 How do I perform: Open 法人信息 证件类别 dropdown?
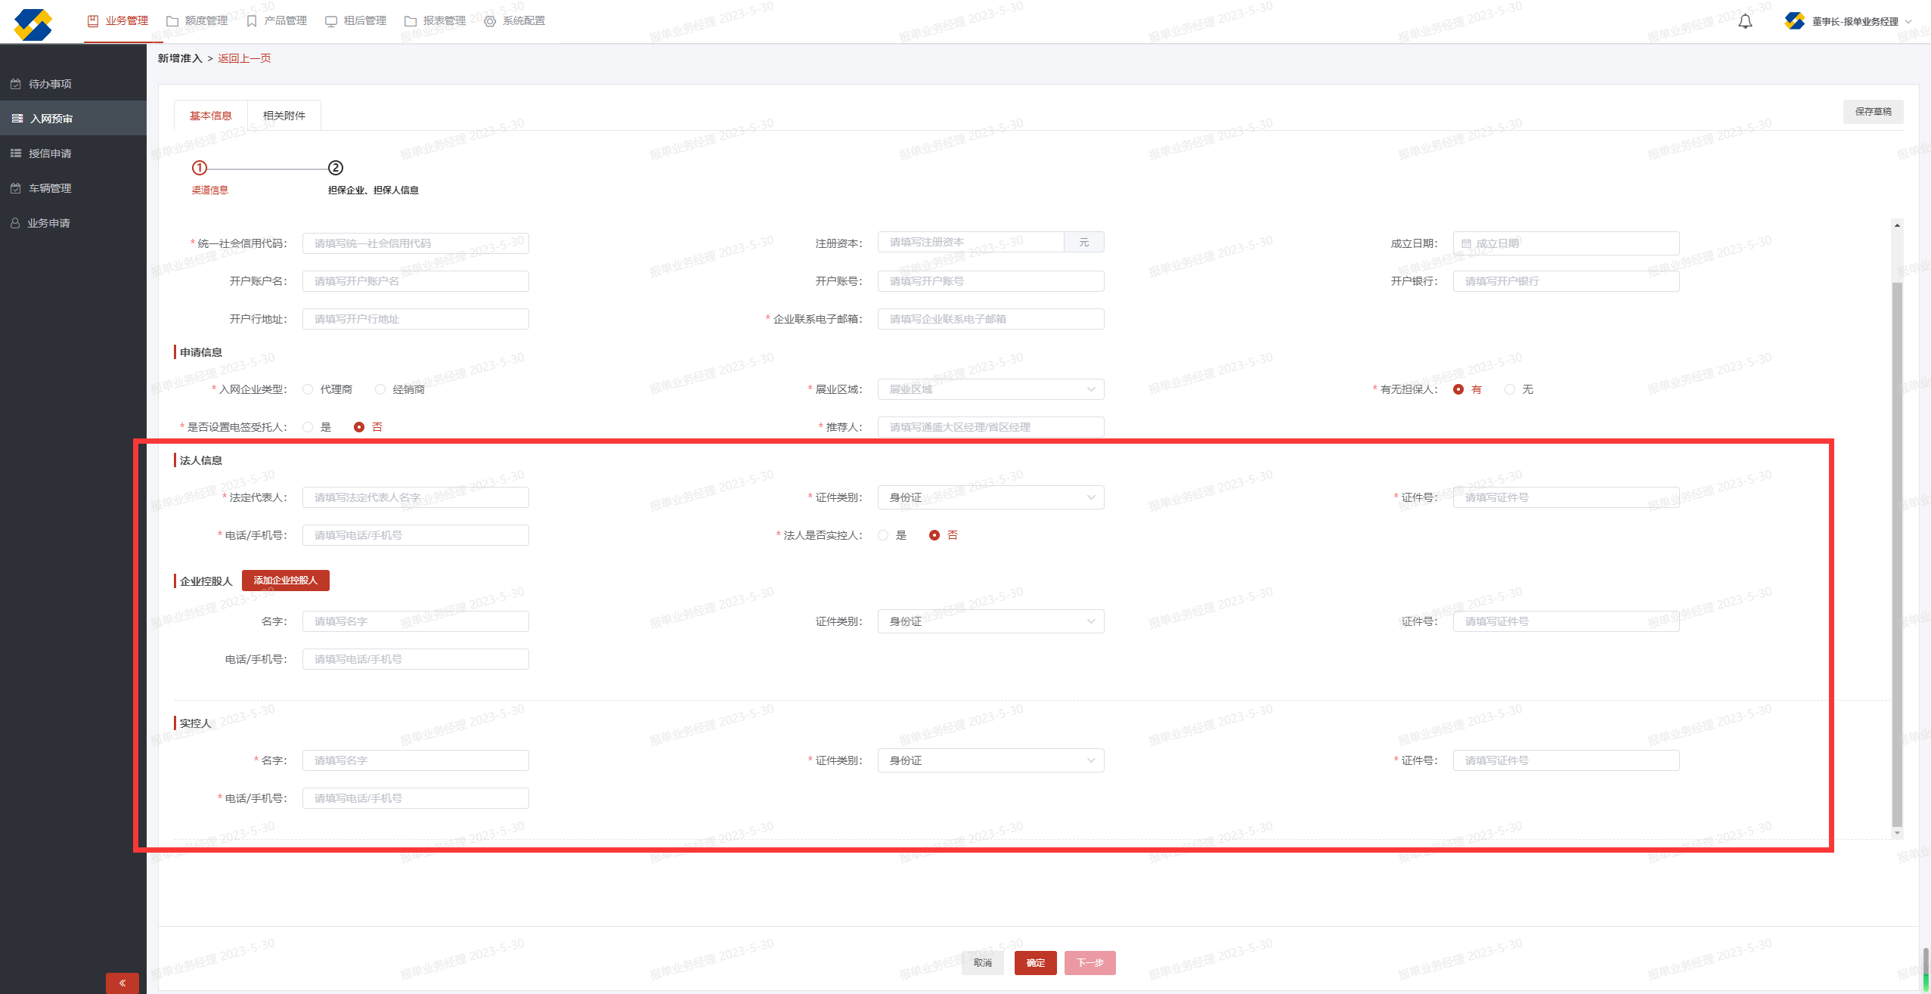(990, 497)
